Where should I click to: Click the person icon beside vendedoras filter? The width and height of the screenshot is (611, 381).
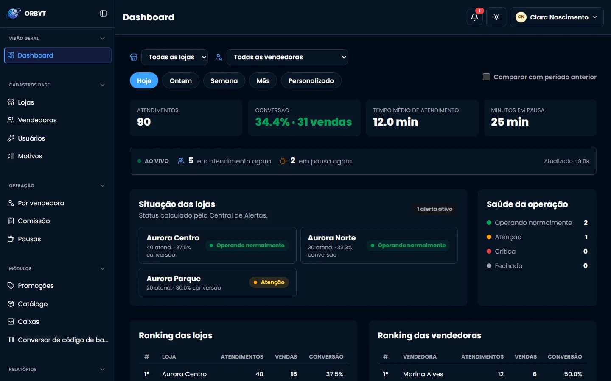219,57
